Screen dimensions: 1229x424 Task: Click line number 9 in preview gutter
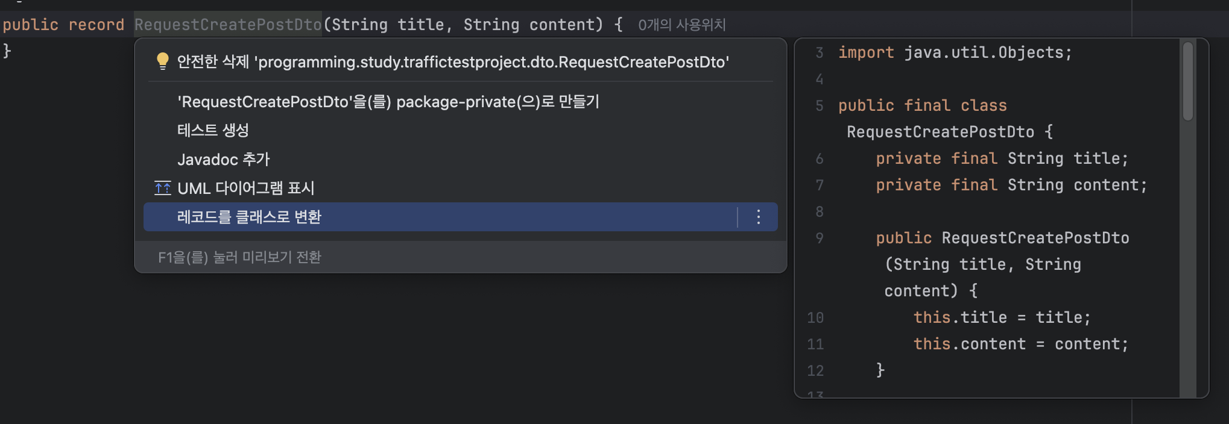coord(819,238)
